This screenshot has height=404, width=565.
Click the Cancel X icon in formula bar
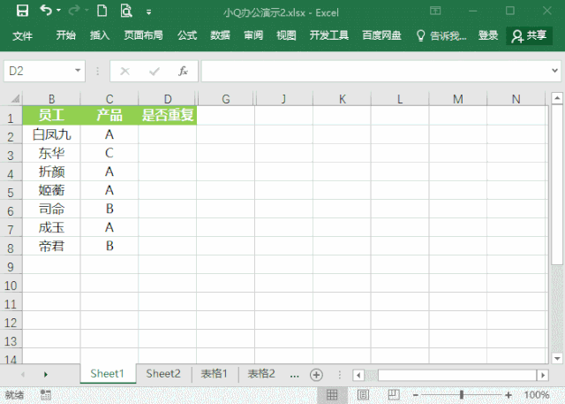pyautogui.click(x=125, y=71)
